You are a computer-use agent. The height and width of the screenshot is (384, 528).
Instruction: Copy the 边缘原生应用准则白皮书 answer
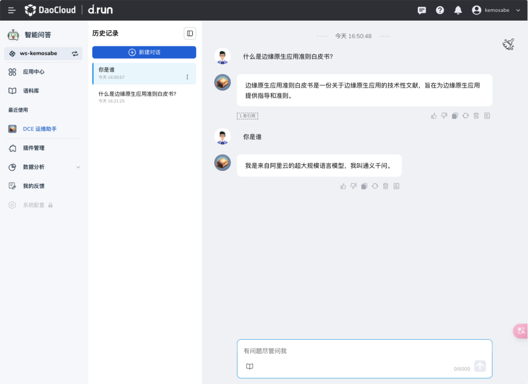pos(455,116)
